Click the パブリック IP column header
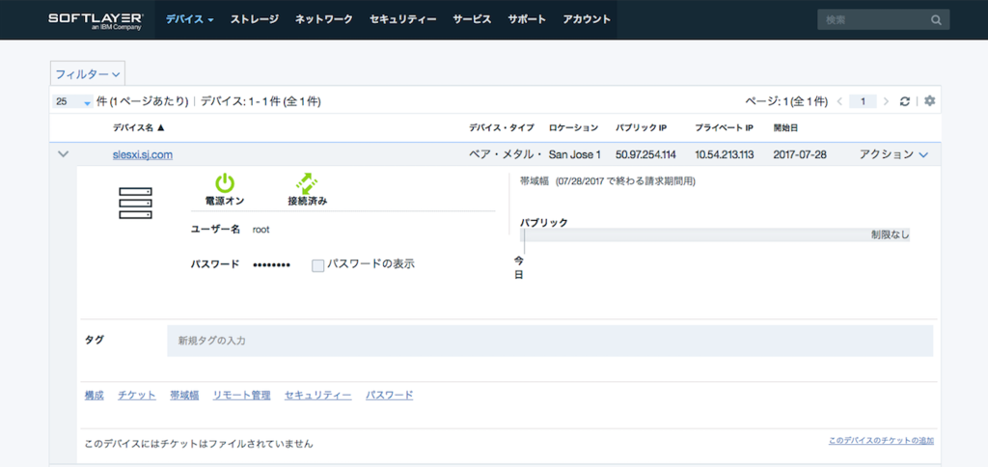Viewport: 988px width, 467px height. 641,128
